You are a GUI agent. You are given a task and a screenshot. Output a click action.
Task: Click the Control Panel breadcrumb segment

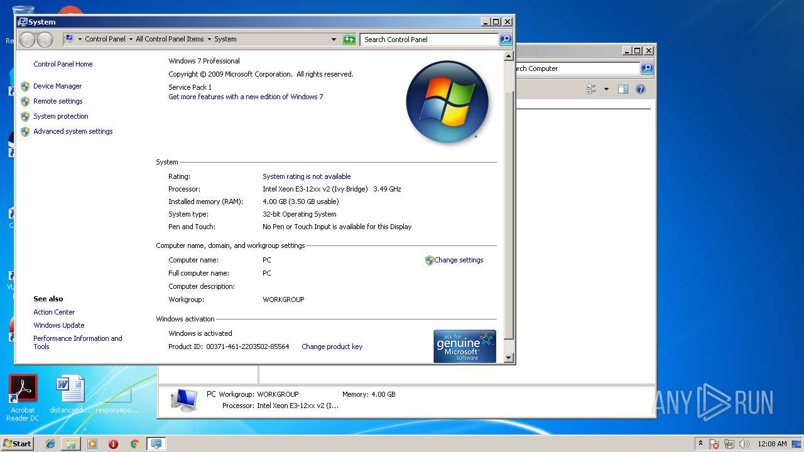(105, 39)
